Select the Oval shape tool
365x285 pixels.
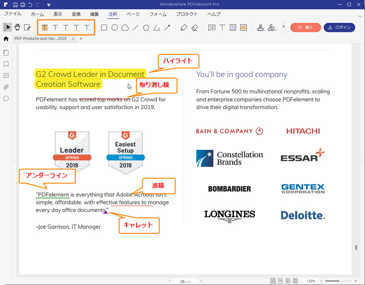[114, 28]
